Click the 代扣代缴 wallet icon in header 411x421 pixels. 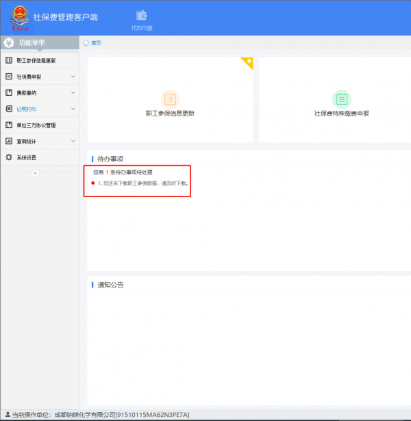point(142,15)
